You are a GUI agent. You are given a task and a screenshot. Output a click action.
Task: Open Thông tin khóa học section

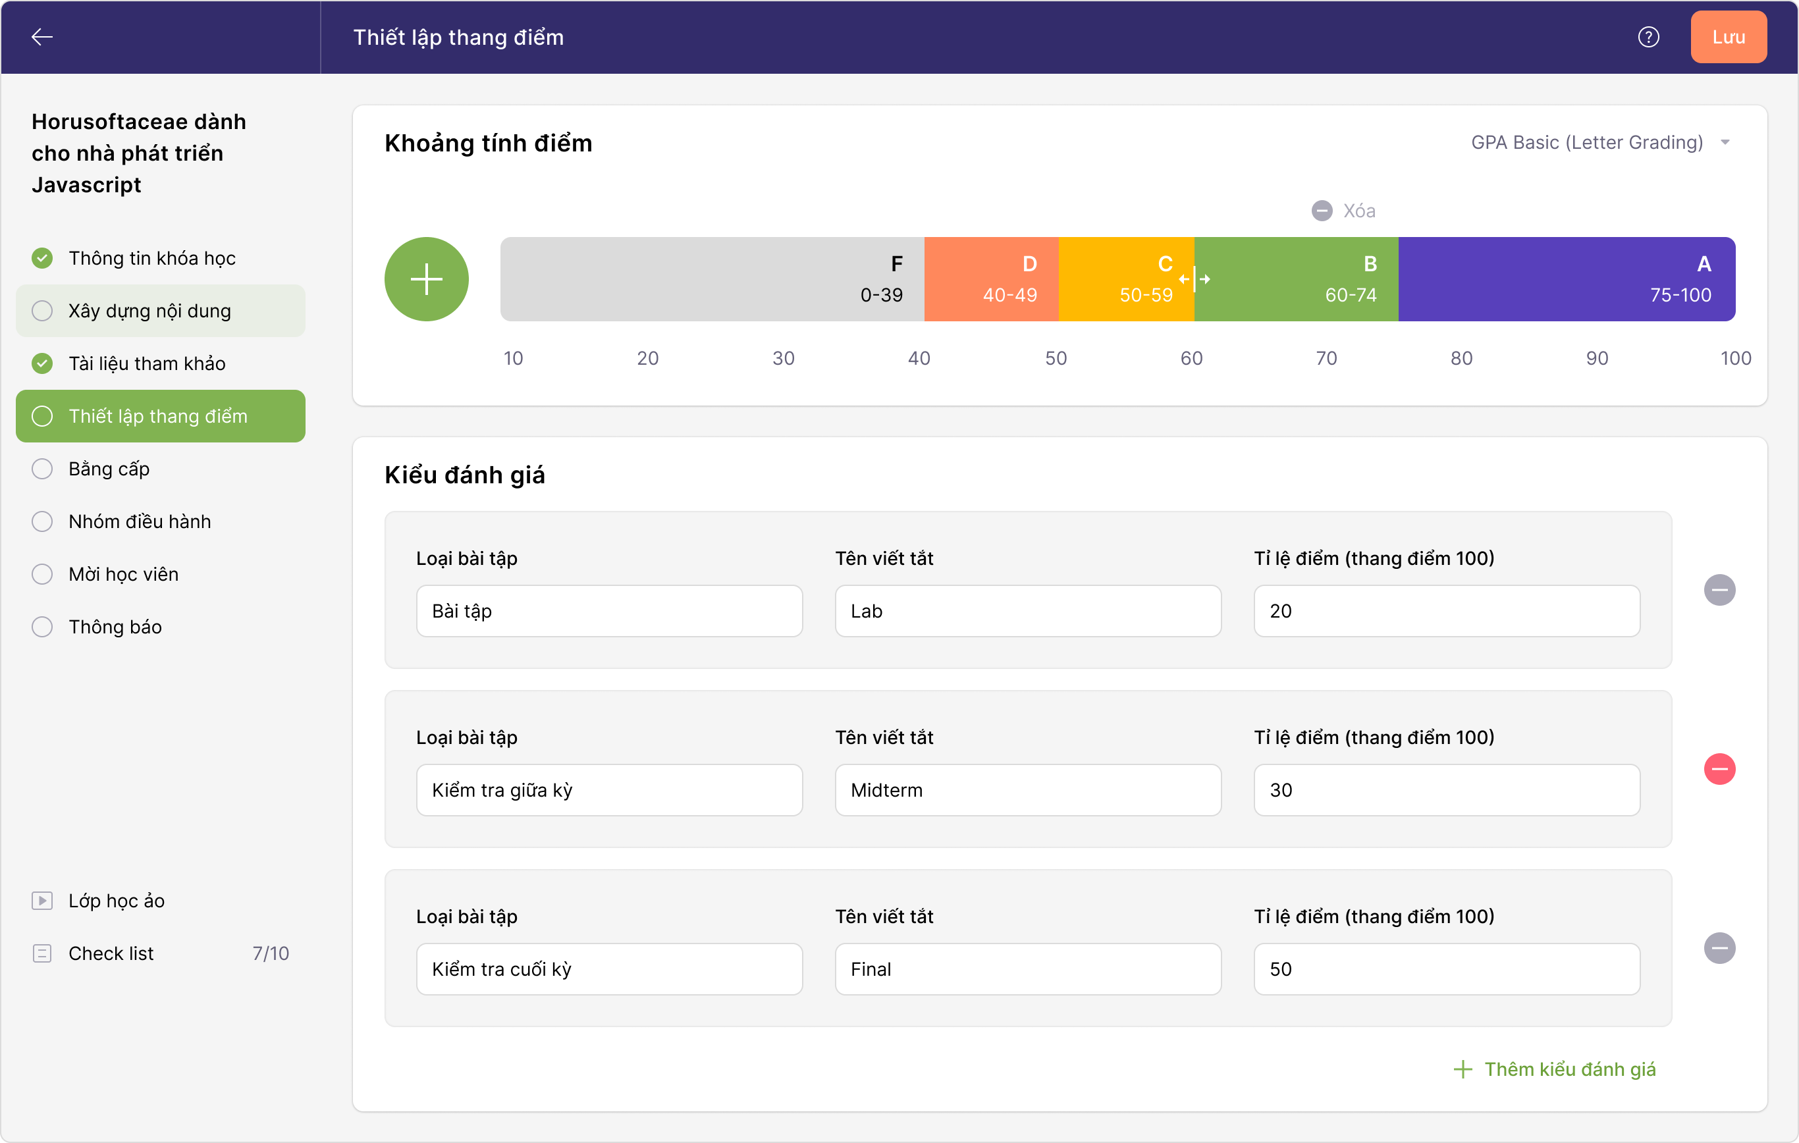pyautogui.click(x=151, y=257)
